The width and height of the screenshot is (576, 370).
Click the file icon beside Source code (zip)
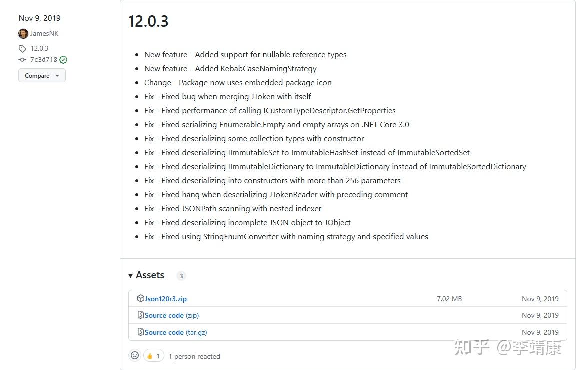click(x=140, y=315)
